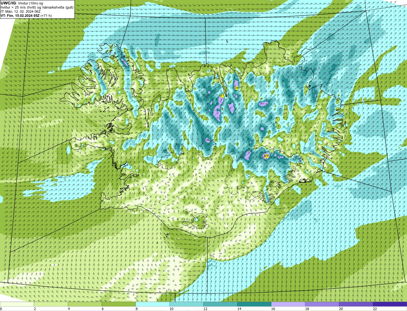Click the scale label '0'

(x=1, y=309)
